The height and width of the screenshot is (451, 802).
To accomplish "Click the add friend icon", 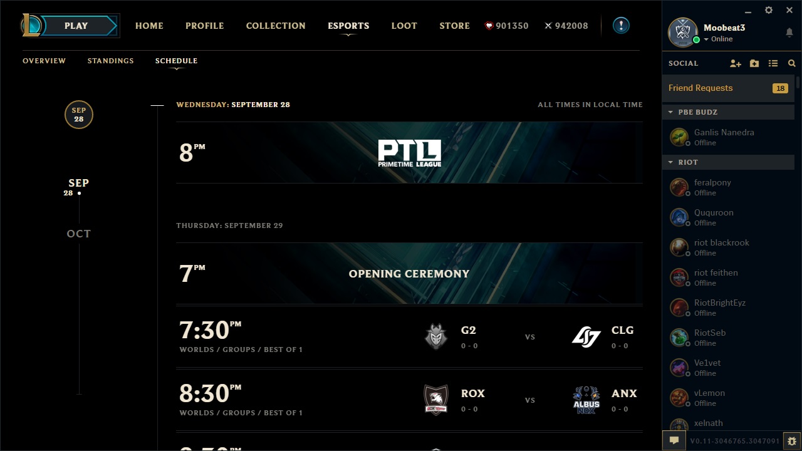I will pos(736,63).
